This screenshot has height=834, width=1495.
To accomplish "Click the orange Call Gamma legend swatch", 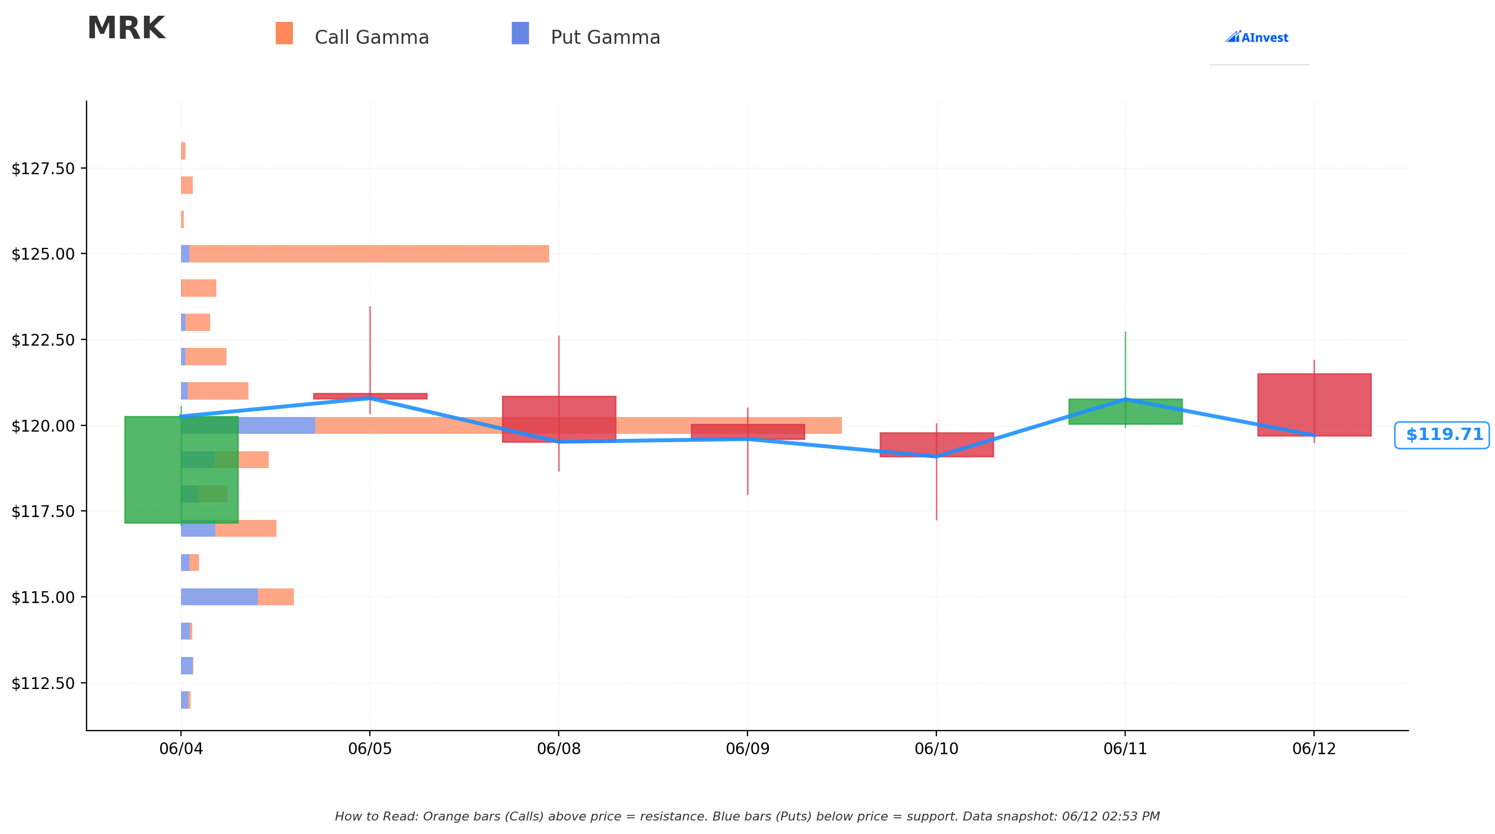I will point(284,33).
